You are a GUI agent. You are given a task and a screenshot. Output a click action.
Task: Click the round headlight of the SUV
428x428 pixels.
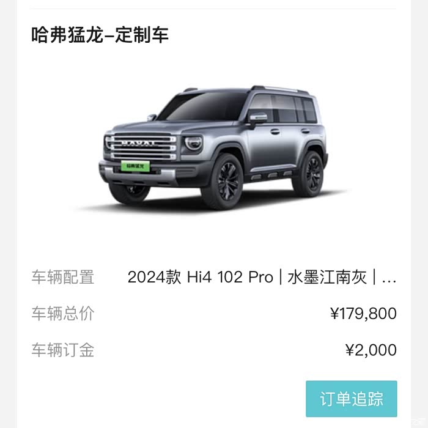[x=194, y=143]
